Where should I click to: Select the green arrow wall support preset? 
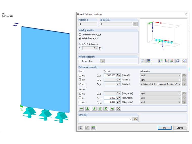(112, 109)
